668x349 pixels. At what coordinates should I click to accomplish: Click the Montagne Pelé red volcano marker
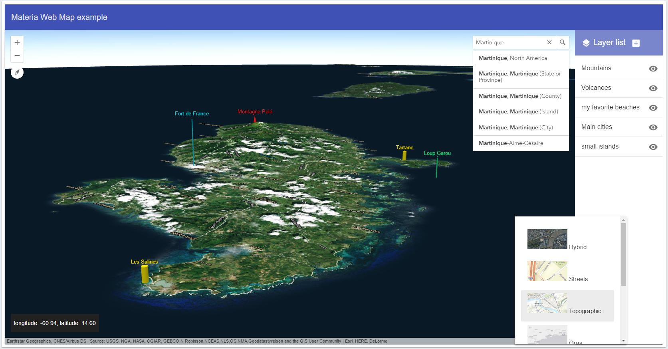pyautogui.click(x=255, y=119)
